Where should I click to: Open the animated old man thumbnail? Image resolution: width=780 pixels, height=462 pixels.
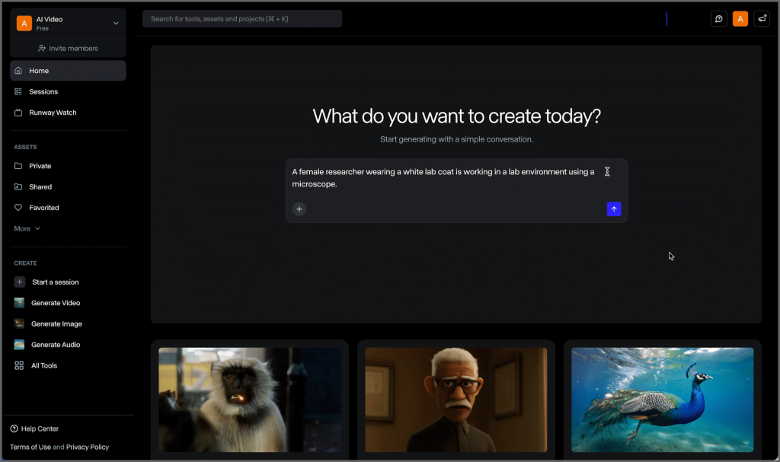click(456, 400)
